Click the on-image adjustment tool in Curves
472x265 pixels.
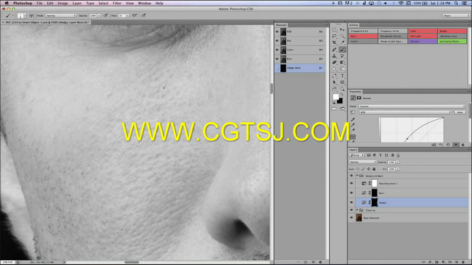pyautogui.click(x=353, y=112)
